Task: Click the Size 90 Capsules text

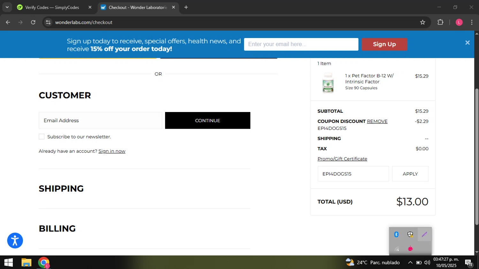Action: [361, 88]
